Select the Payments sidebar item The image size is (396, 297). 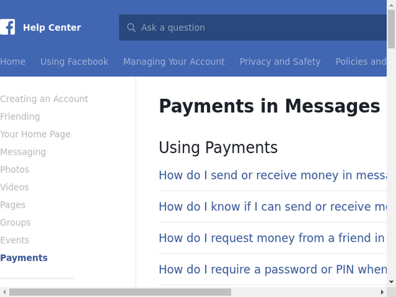[x=24, y=258]
